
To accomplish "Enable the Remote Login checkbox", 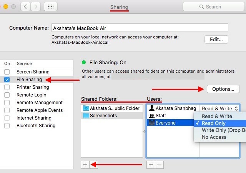I will (7, 95).
